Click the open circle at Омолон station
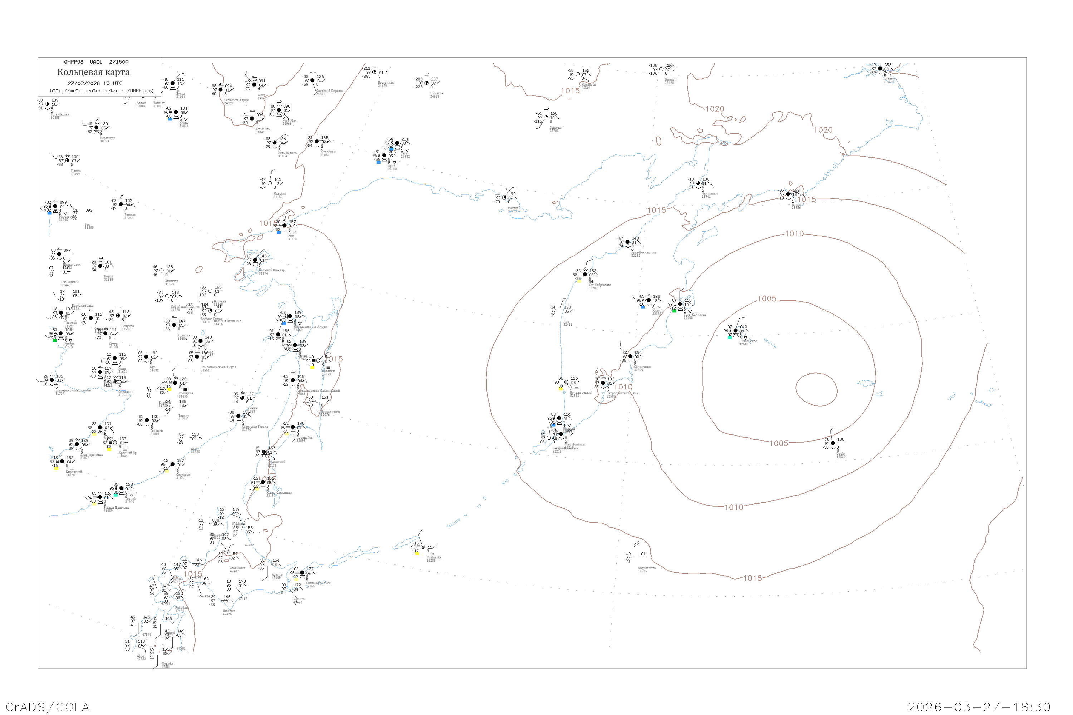 pos(661,69)
